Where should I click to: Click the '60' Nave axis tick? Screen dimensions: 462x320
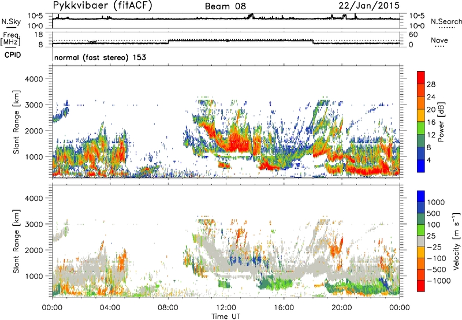tap(413, 35)
